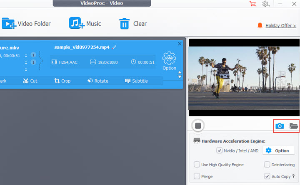Open the Crop tool
The height and width of the screenshot is (185, 300).
pos(62,81)
